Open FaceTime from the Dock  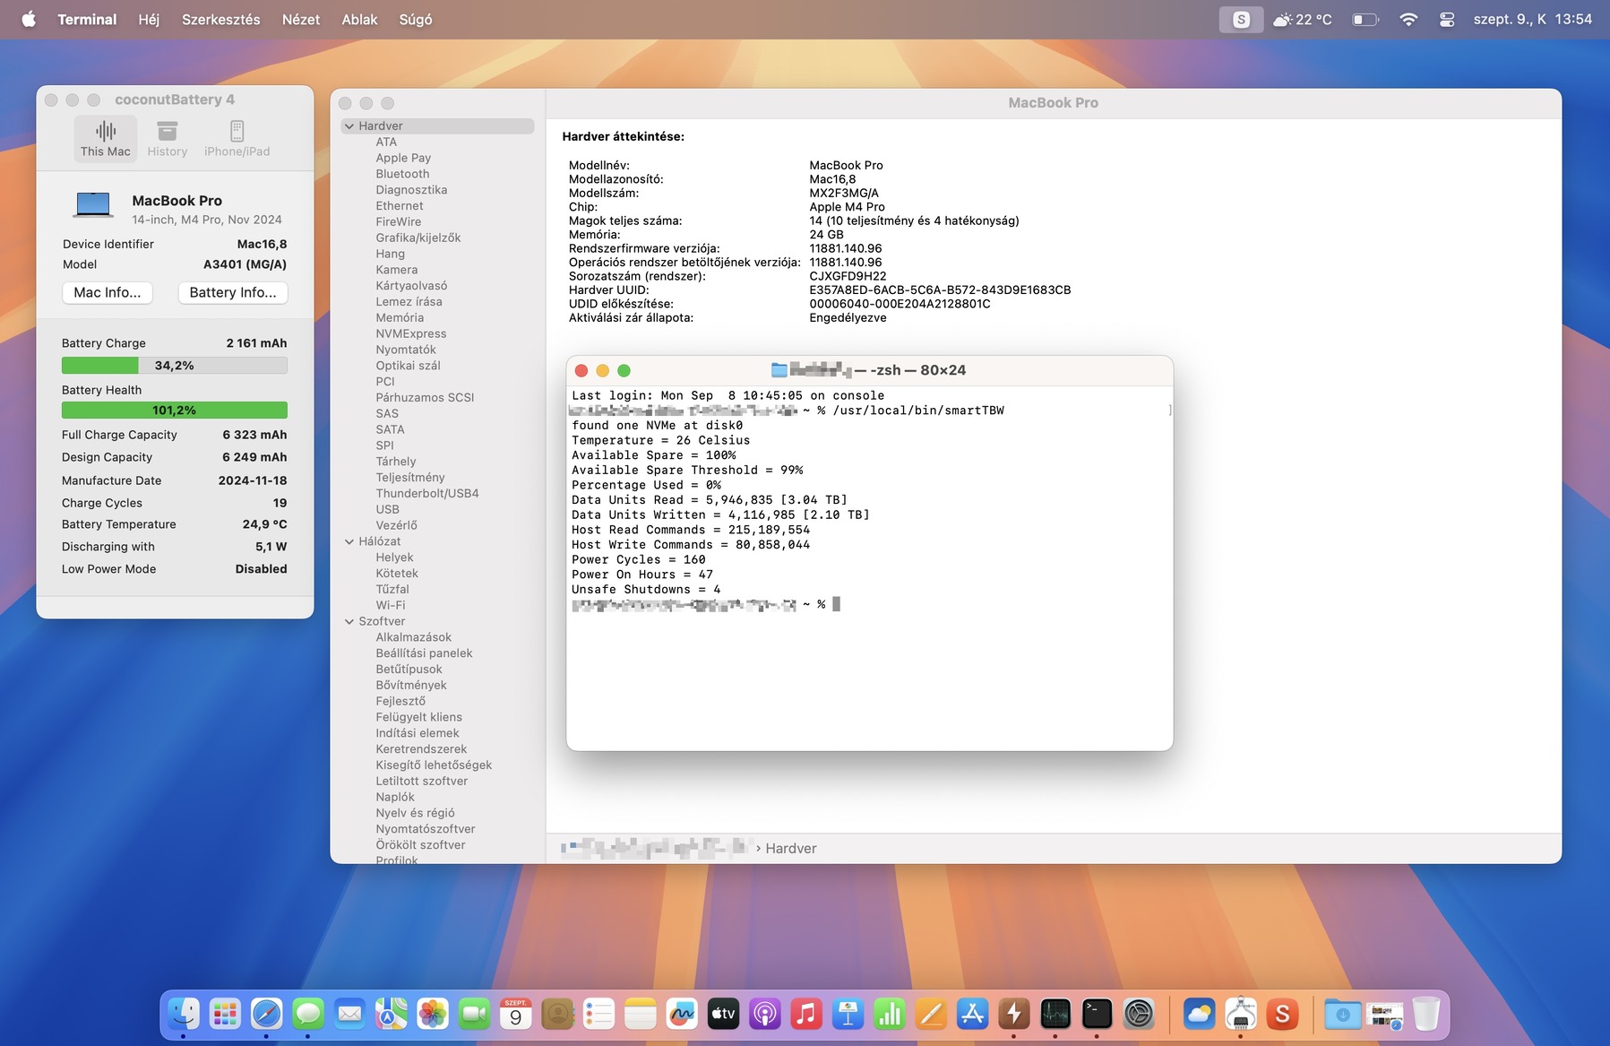click(x=474, y=1014)
